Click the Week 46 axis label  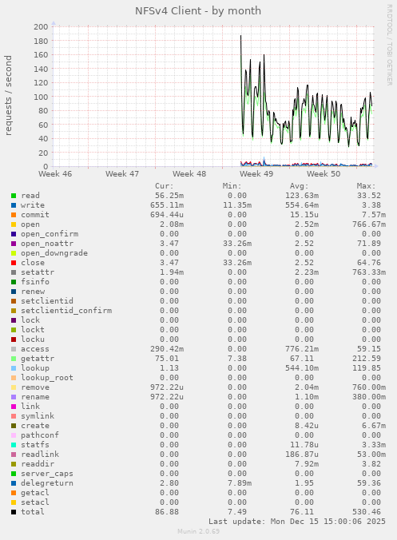click(x=55, y=174)
